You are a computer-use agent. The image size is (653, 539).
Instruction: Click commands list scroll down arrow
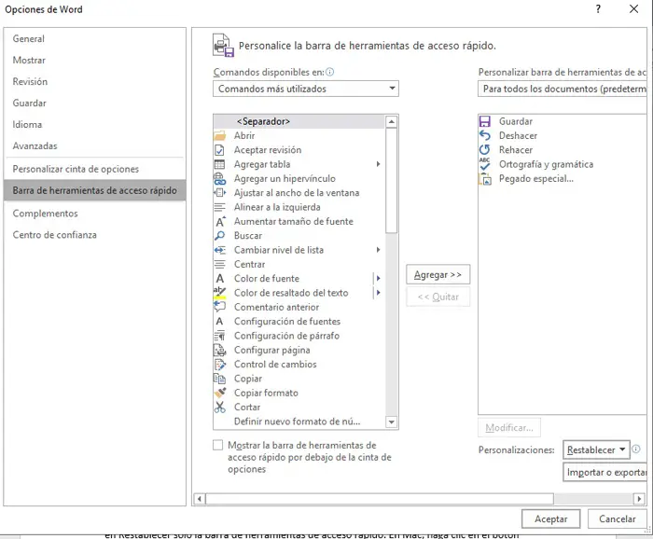pos(391,422)
